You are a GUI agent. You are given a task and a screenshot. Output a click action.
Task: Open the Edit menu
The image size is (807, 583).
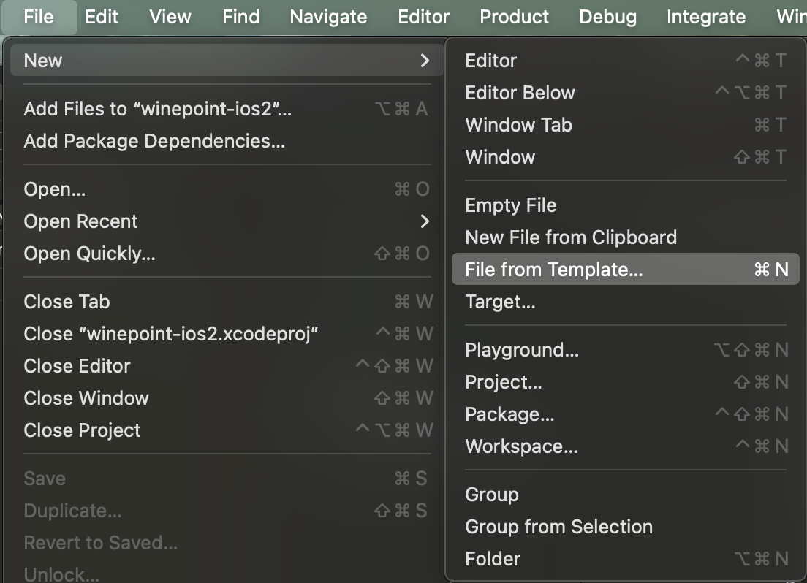tap(102, 17)
